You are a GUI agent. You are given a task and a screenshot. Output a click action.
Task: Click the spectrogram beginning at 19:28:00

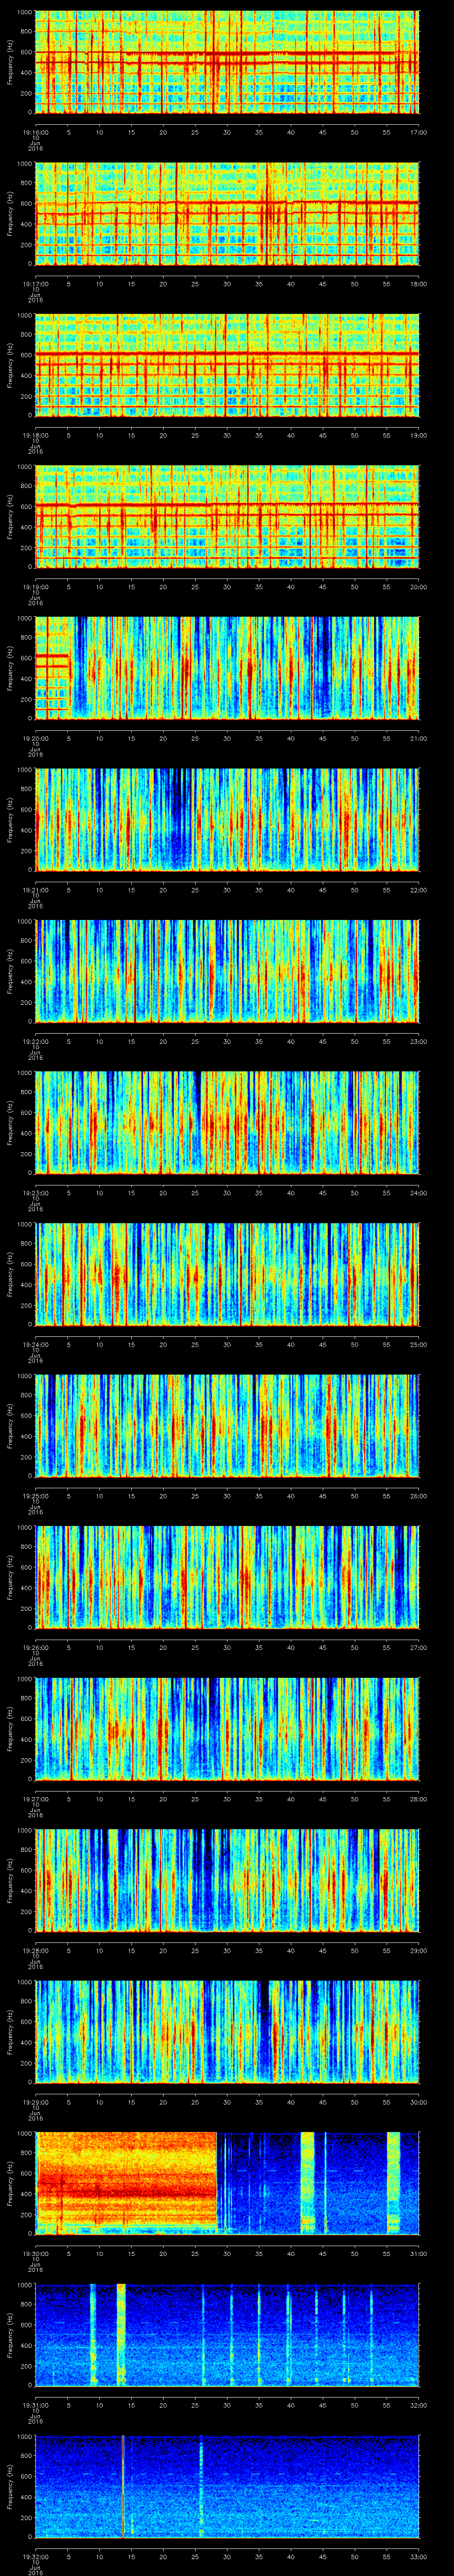[227, 1880]
